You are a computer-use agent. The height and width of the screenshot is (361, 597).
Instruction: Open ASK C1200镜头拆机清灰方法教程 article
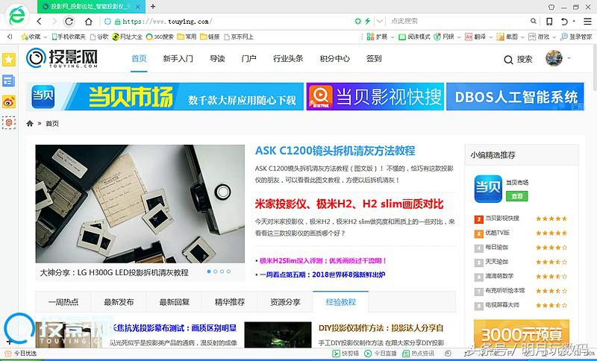coord(335,151)
